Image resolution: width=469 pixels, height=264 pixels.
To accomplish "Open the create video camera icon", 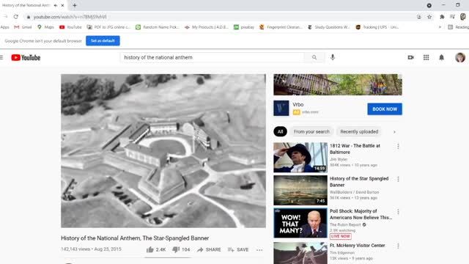I will pos(411,57).
